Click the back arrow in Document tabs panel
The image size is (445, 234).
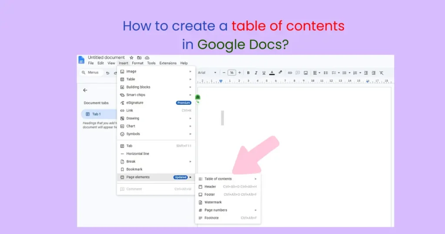(x=85, y=90)
